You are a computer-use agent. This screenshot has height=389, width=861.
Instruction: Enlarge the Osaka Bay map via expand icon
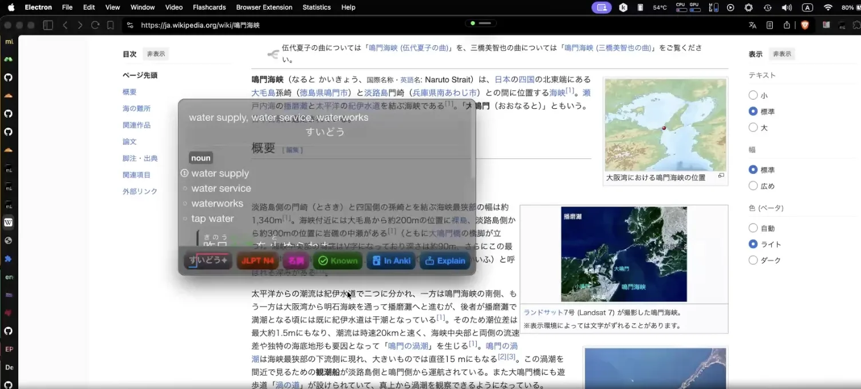tap(721, 176)
